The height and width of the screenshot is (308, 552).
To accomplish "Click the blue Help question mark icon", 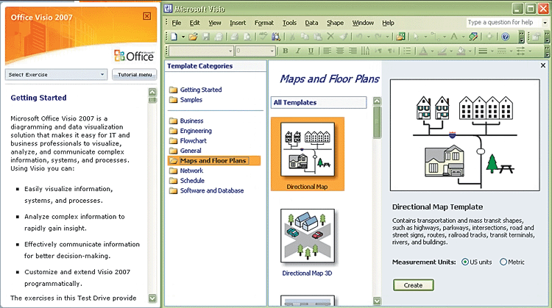I will [x=506, y=36].
